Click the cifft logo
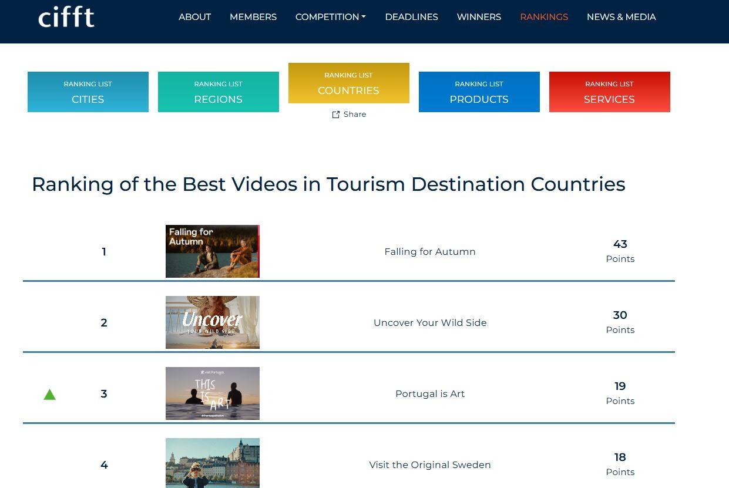Image resolution: width=729 pixels, height=488 pixels. pyautogui.click(x=66, y=17)
